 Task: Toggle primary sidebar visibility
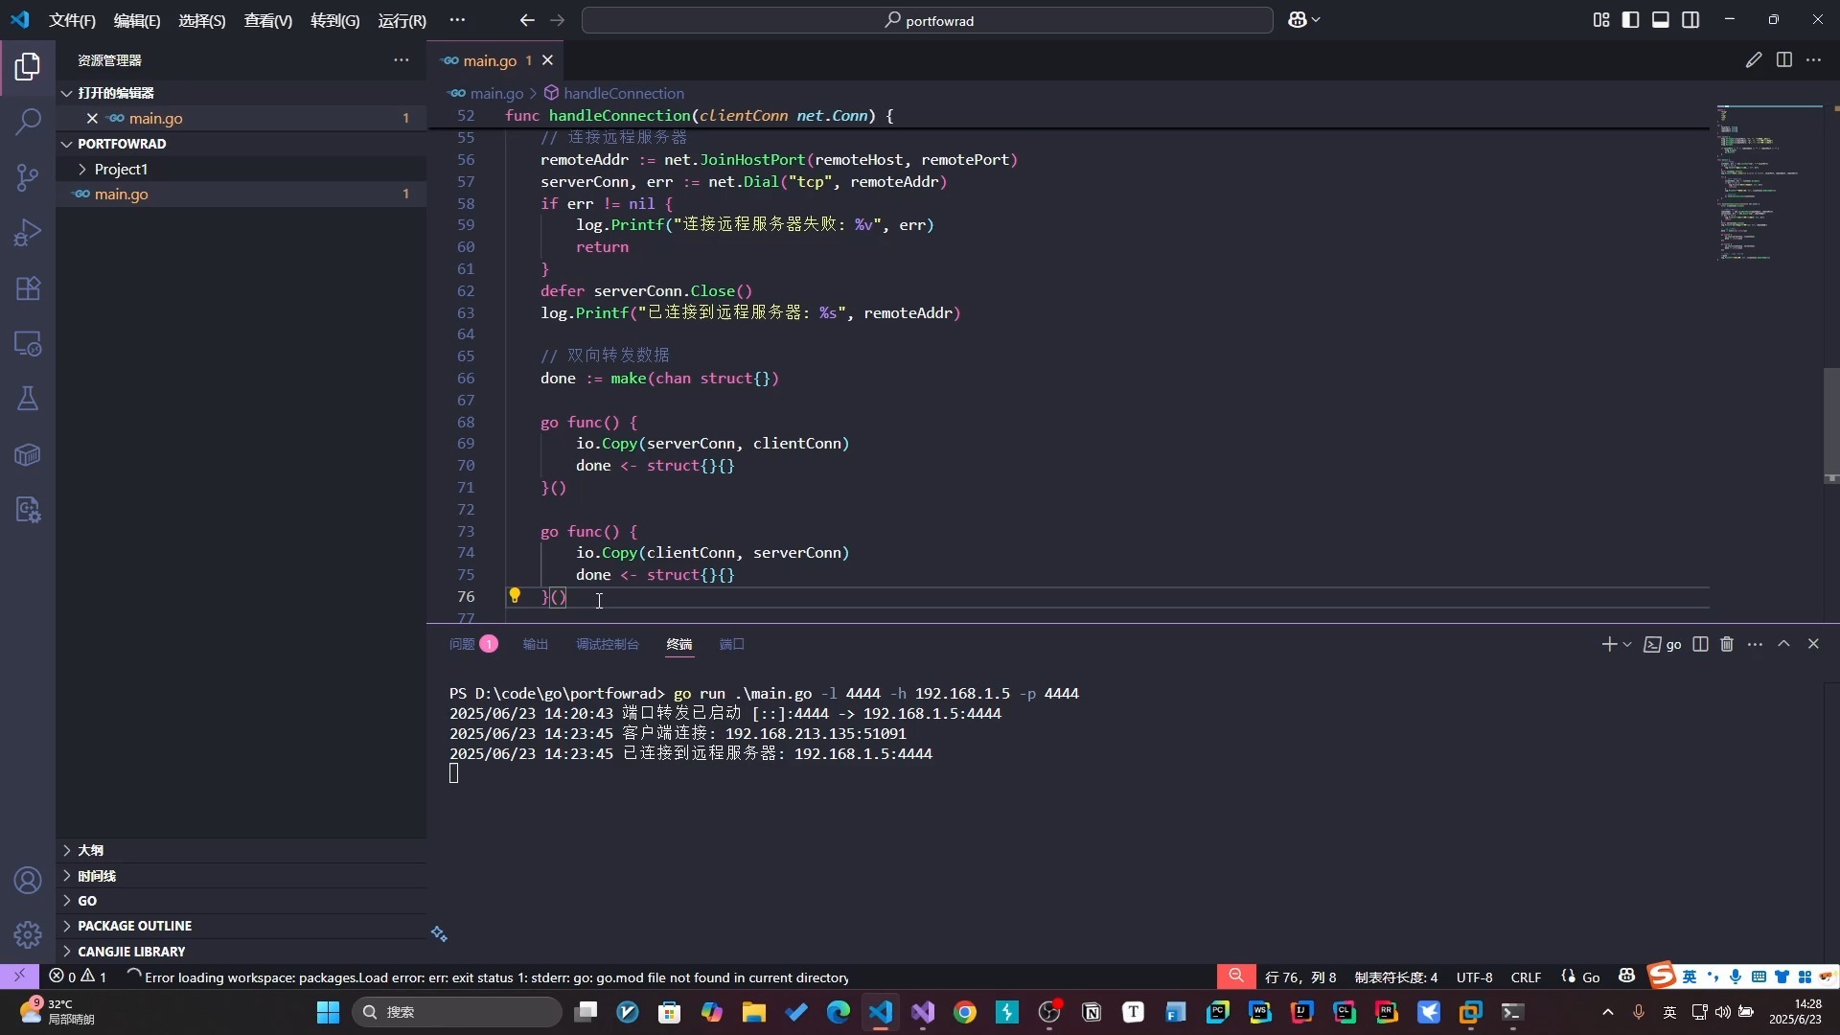pyautogui.click(x=1630, y=20)
